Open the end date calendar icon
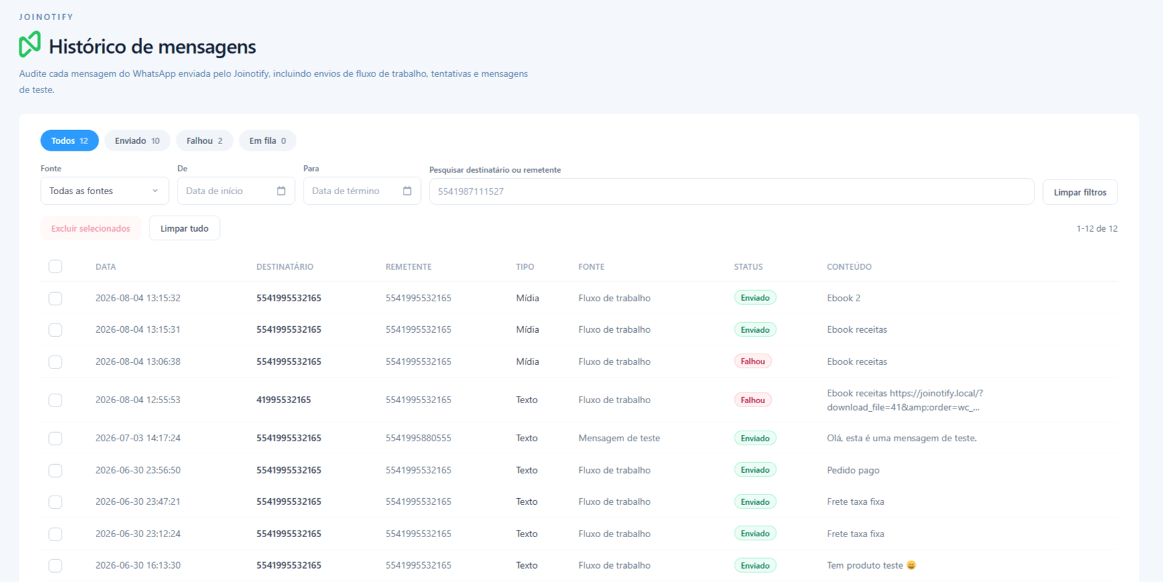 (x=408, y=191)
